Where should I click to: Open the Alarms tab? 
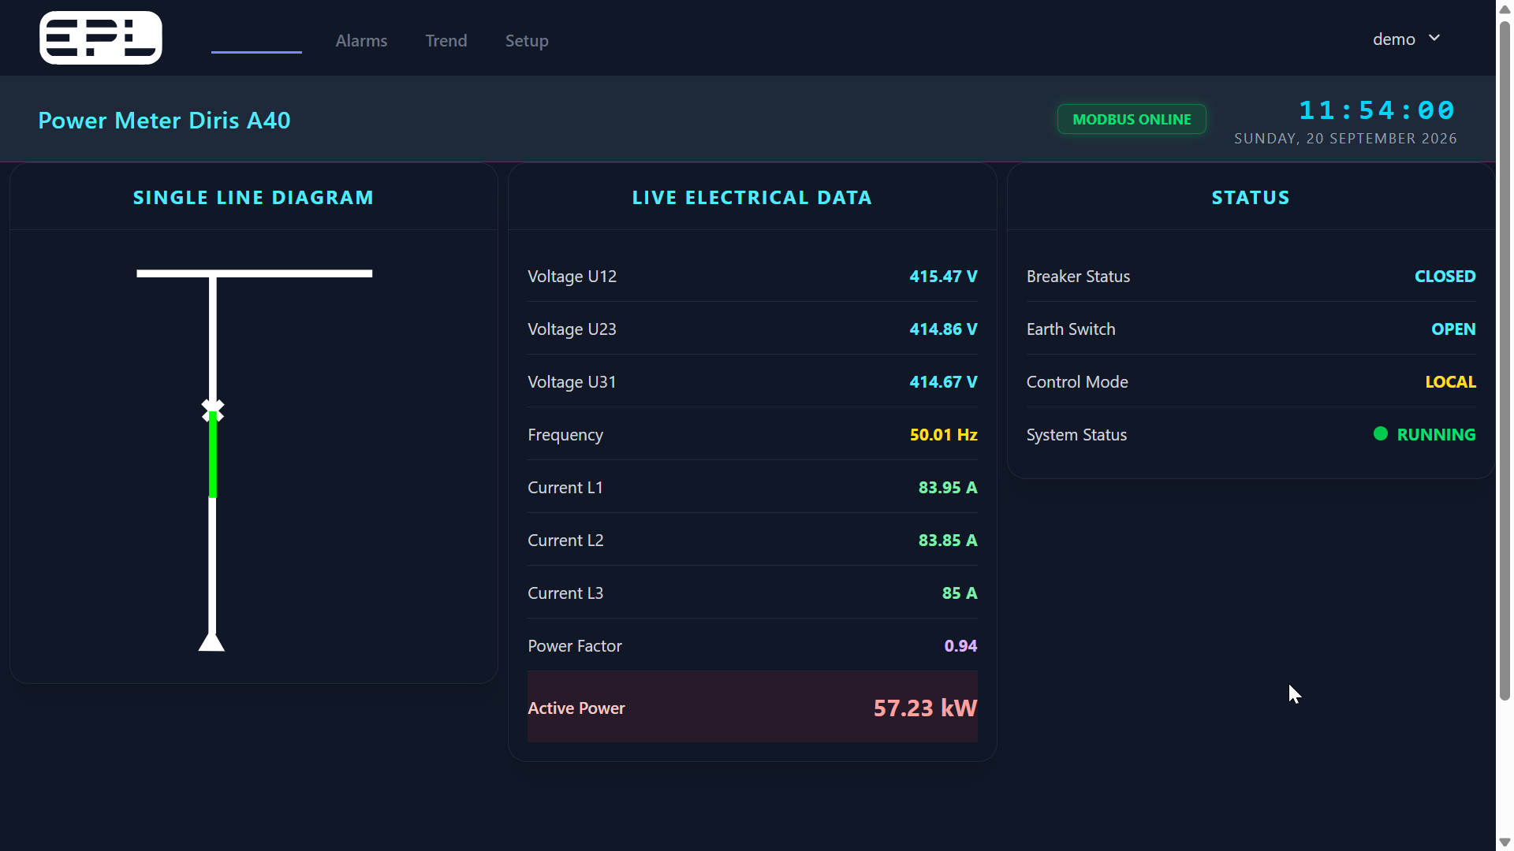coord(361,40)
